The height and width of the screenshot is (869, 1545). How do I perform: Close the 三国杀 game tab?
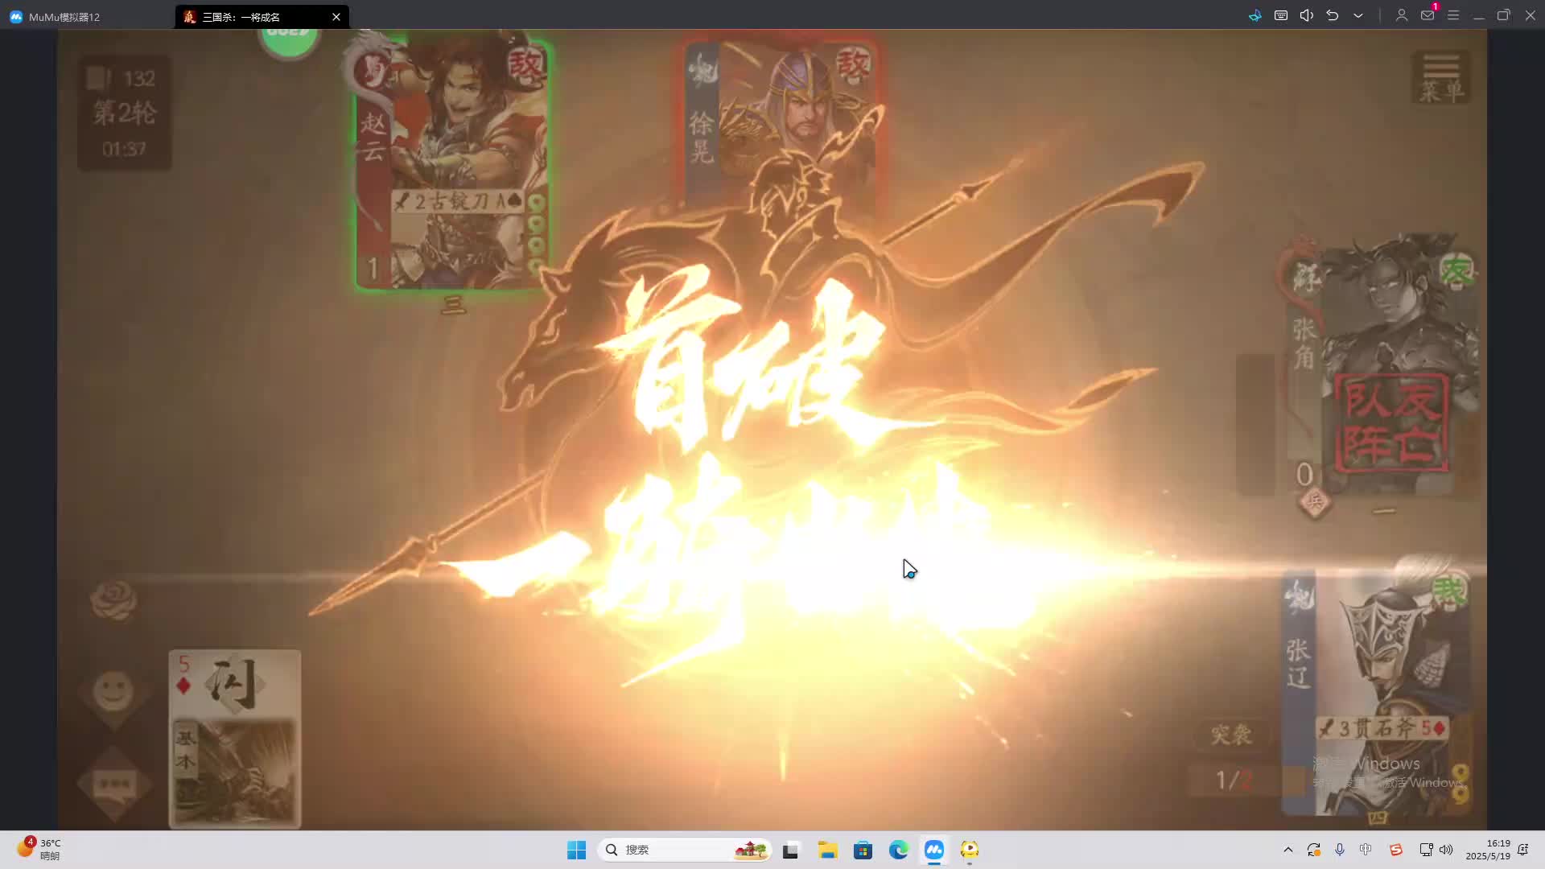pos(336,17)
